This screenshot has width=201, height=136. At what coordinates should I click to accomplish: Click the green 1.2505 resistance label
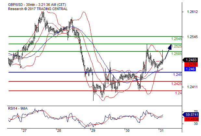point(177,54)
